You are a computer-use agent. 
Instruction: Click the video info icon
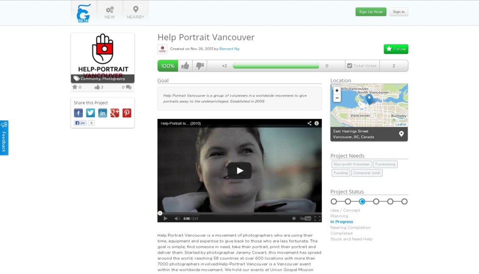tap(317, 123)
